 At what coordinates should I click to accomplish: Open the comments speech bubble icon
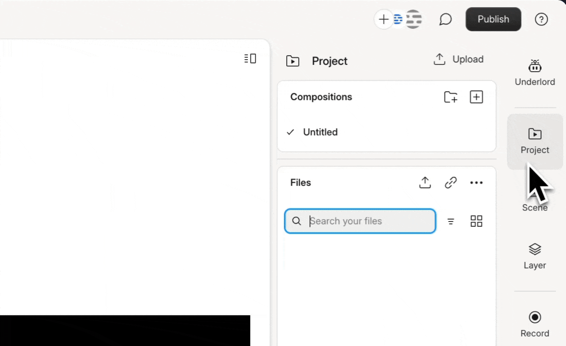445,19
